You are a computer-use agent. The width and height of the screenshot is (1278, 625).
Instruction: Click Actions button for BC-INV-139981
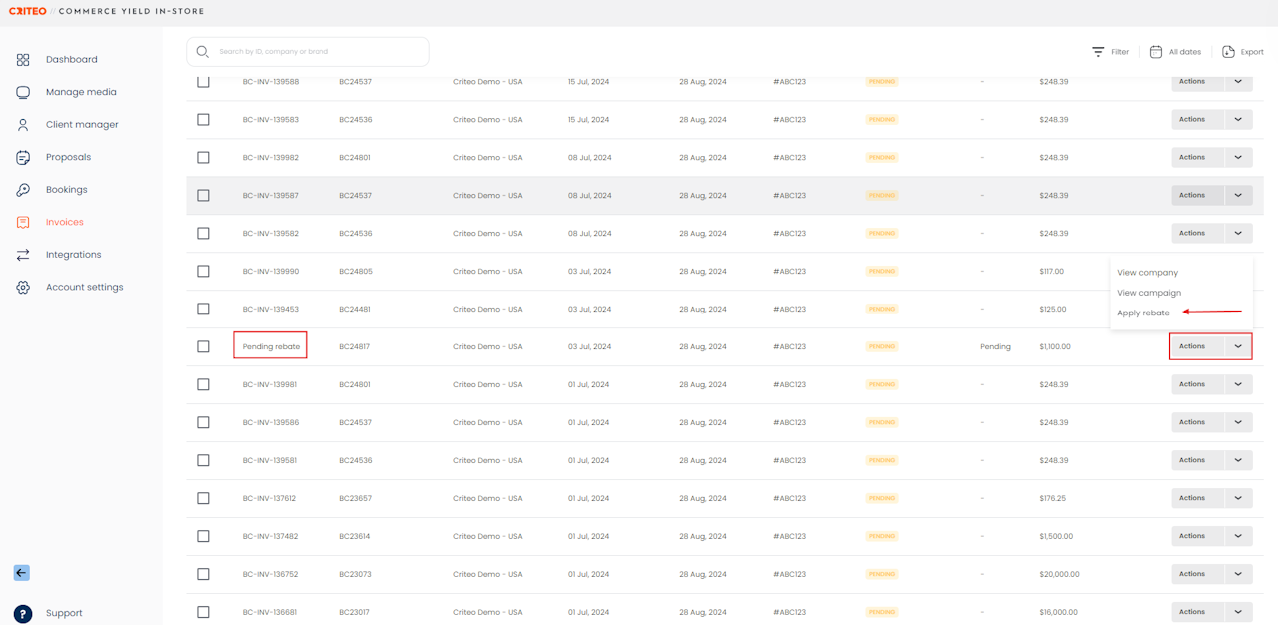point(1192,384)
